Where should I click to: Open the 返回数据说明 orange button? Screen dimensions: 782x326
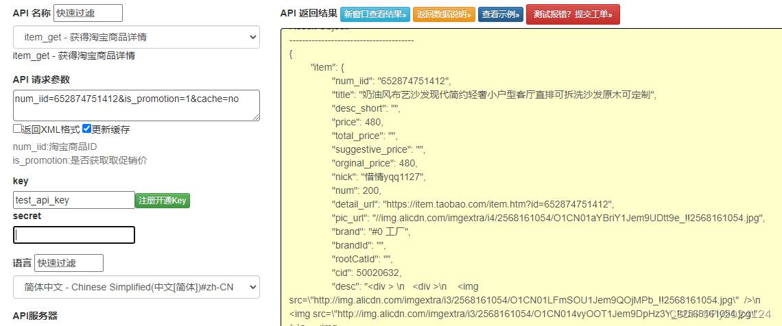(x=445, y=14)
